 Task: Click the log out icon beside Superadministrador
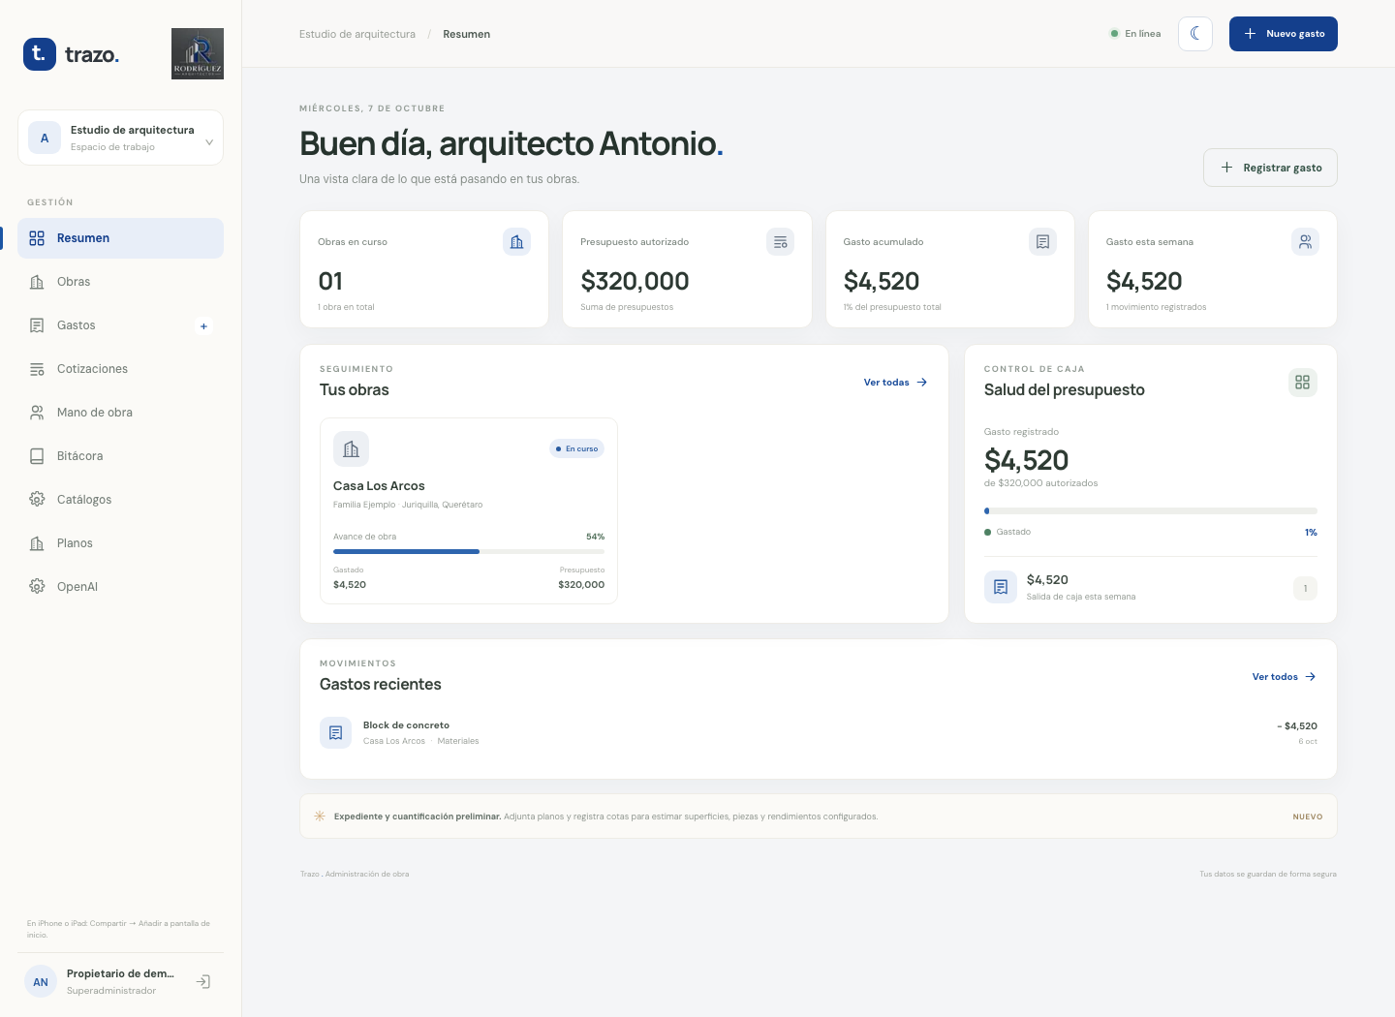click(x=203, y=982)
